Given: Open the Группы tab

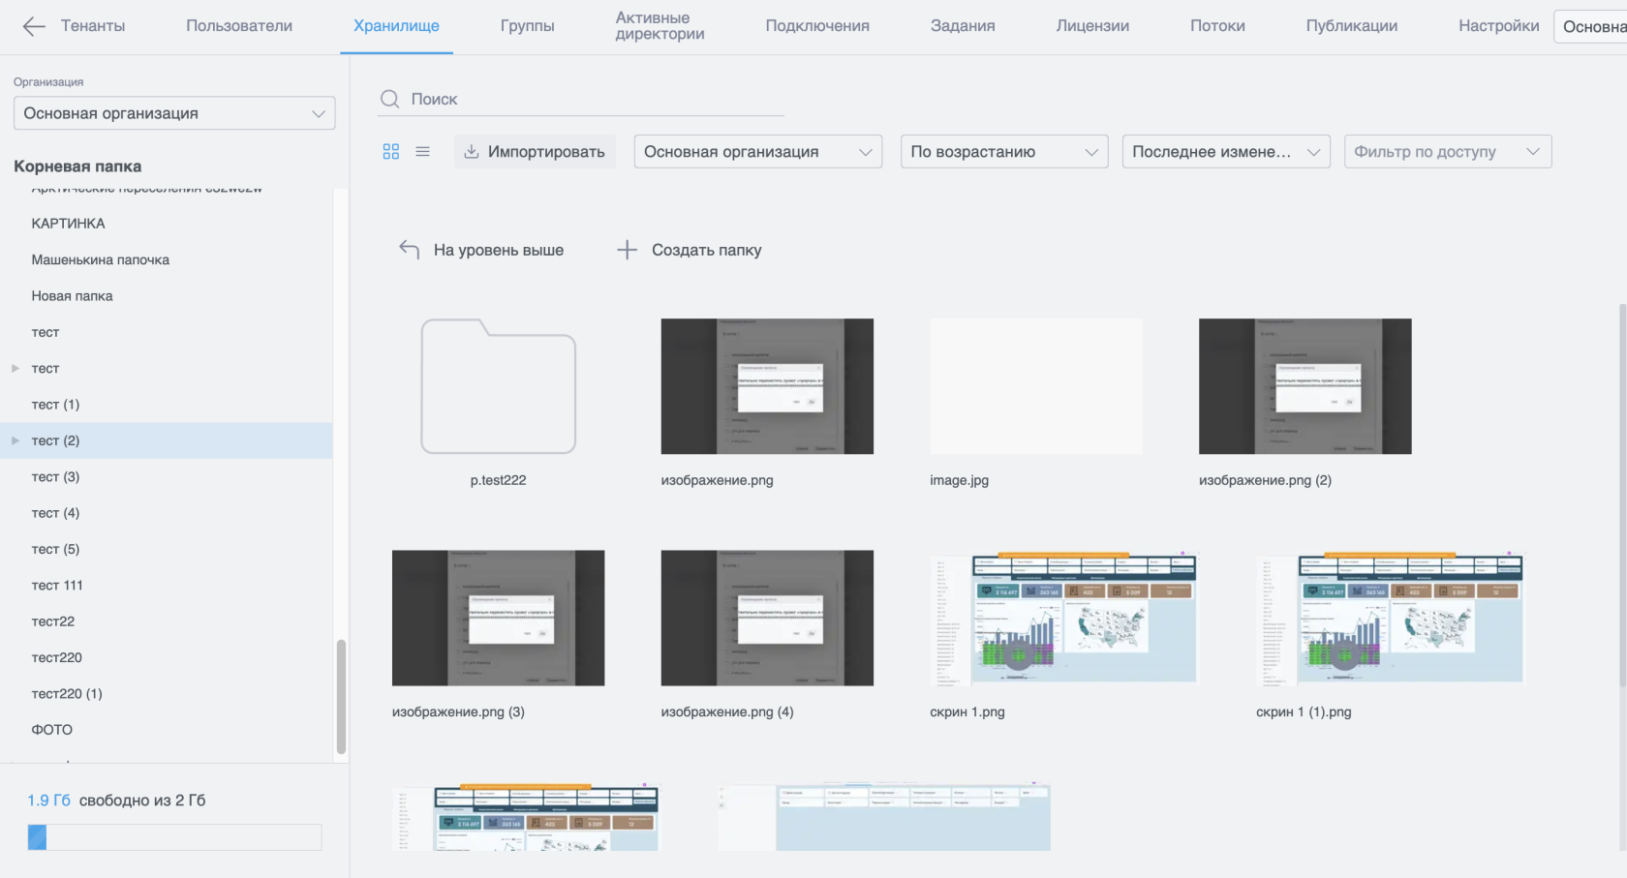Looking at the screenshot, I should coord(528,26).
